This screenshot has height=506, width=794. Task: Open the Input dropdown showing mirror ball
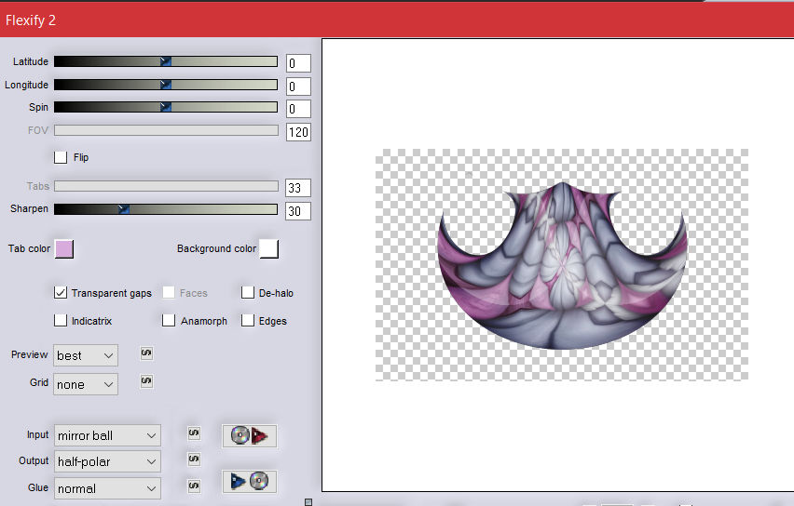coord(107,435)
